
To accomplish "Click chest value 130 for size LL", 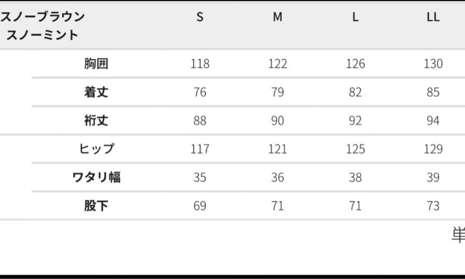I will pos(433,64).
